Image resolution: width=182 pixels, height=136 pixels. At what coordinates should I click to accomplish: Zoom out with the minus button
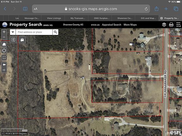[x=4, y=37]
